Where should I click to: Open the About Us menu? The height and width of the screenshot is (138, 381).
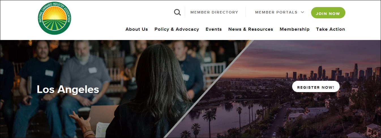(137, 29)
